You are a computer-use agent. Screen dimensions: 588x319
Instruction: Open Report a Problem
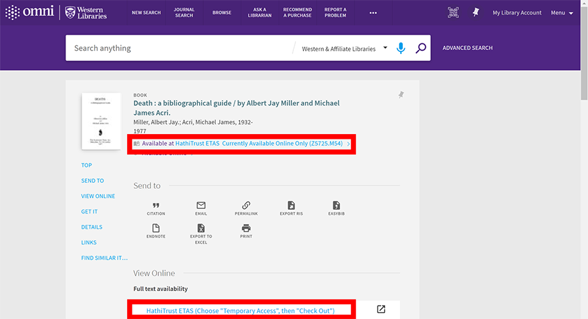pyautogui.click(x=335, y=13)
